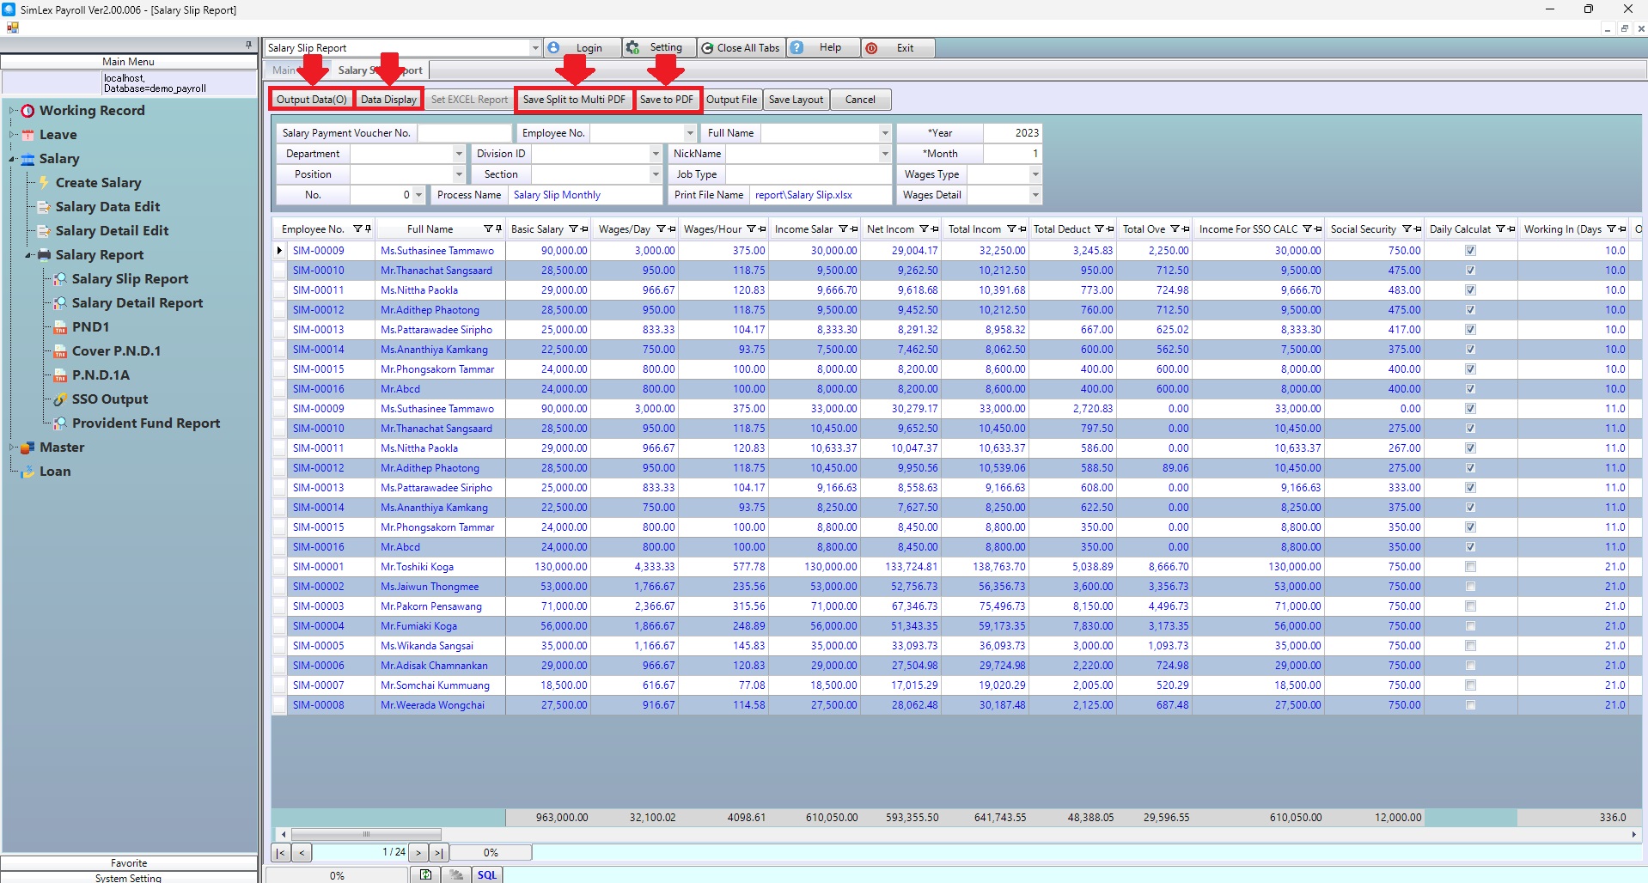Click the blue Help question mark icon

click(x=797, y=48)
